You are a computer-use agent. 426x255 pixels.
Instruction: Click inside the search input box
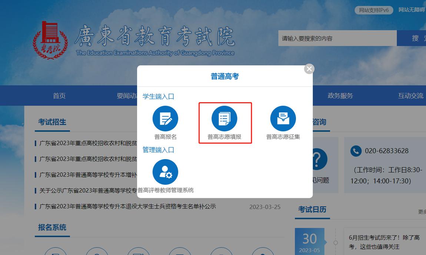coord(337,38)
